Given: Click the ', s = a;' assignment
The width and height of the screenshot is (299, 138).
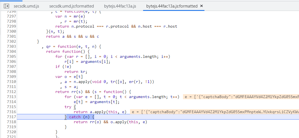Looking at the screenshot, I should (x=69, y=87).
